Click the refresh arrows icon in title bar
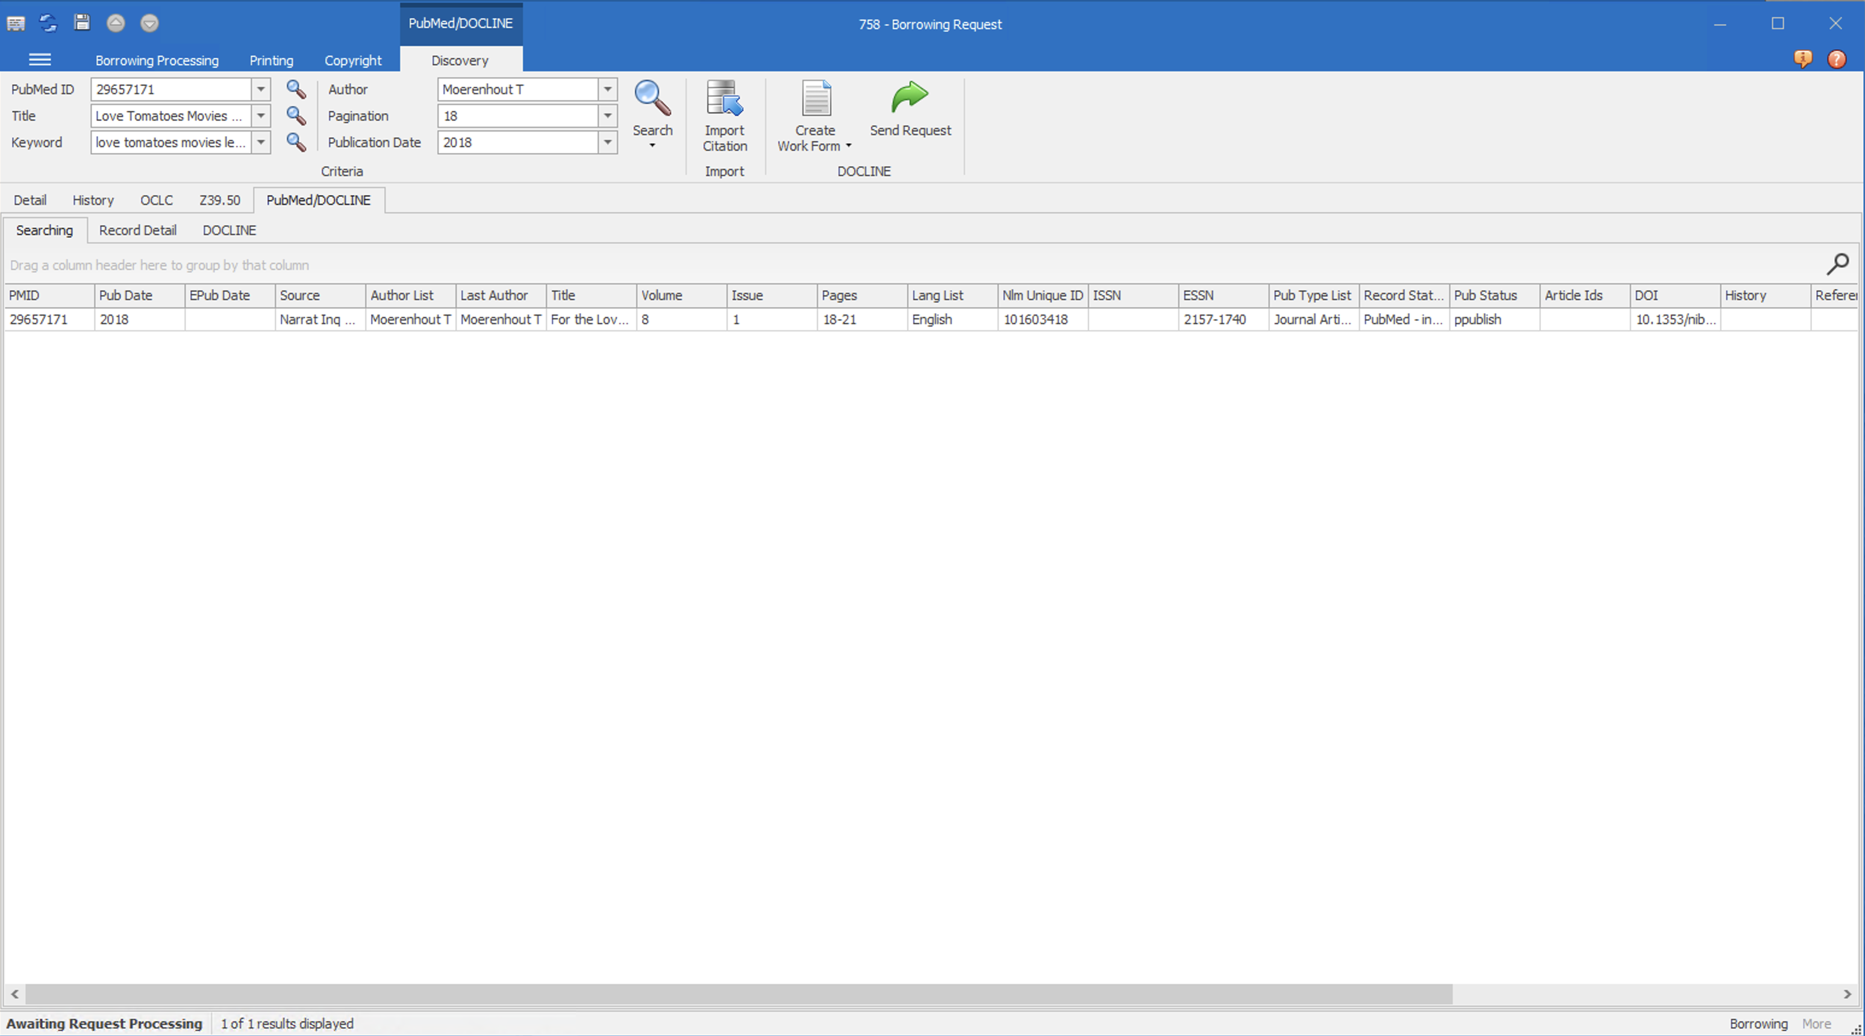The height and width of the screenshot is (1036, 1865). click(49, 23)
